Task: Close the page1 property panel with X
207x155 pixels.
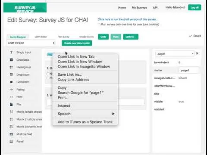Action: pos(197,53)
